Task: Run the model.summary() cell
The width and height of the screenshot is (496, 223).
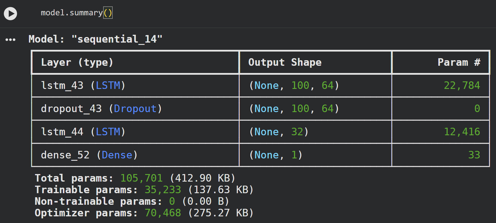Action: tap(10, 14)
